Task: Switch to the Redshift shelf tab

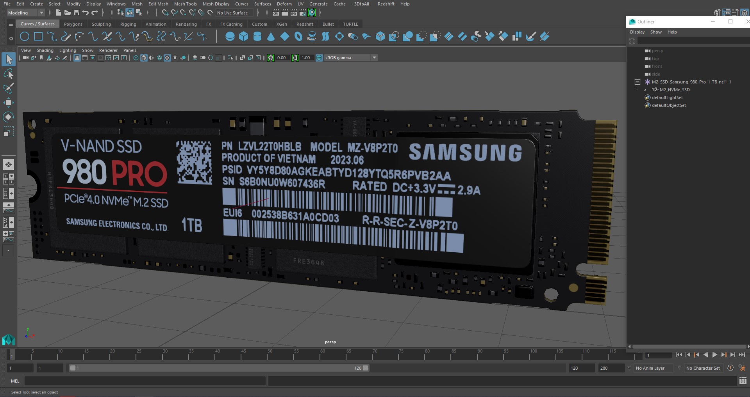Action: tap(305, 24)
